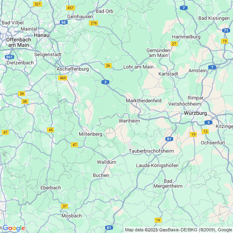Click the A66 highway shield near Gelnhausen

point(64,22)
